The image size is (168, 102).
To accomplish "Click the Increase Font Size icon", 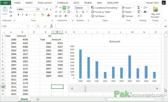I will (x=47, y=9).
